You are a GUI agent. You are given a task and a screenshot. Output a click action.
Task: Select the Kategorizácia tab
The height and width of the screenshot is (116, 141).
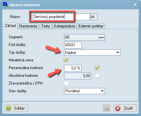(x=64, y=26)
